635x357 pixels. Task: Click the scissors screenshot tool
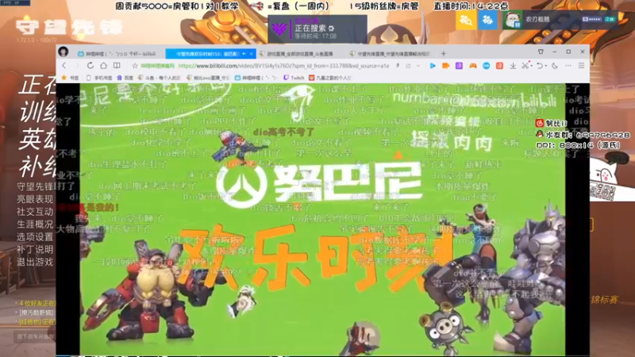525,66
